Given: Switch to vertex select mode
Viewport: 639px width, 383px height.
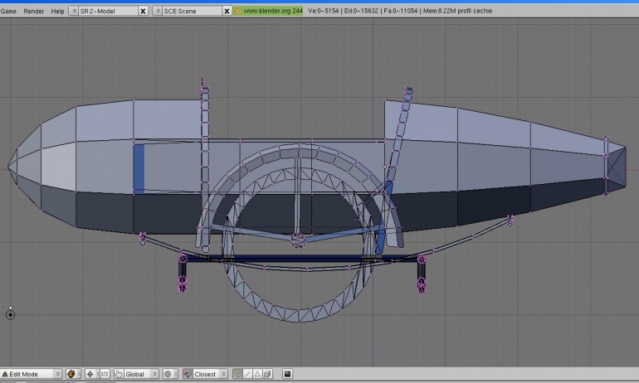Looking at the screenshot, I should pos(237,374).
